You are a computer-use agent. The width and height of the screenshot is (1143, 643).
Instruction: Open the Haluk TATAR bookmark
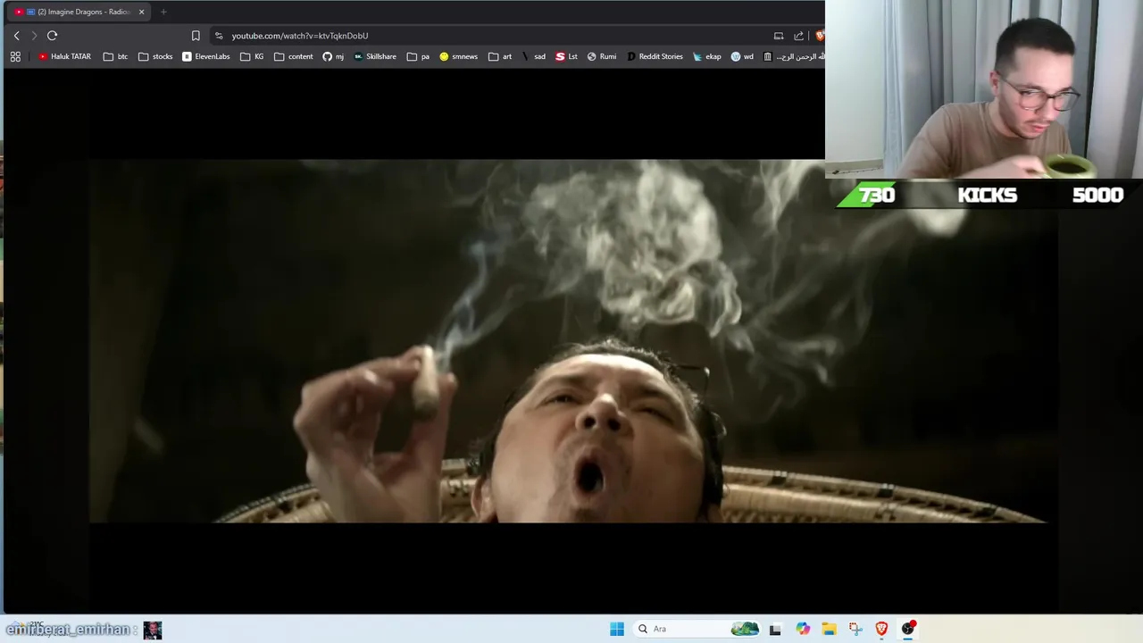pyautogui.click(x=64, y=56)
